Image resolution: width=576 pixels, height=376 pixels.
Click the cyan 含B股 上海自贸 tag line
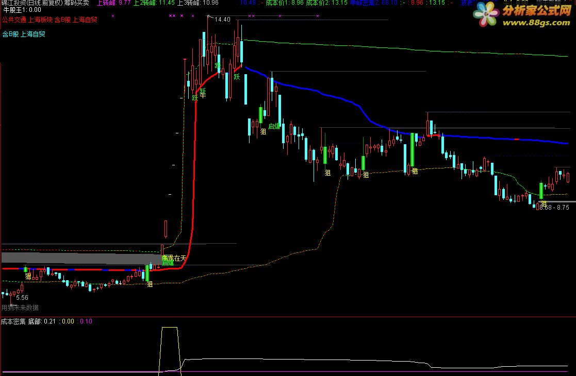24,35
